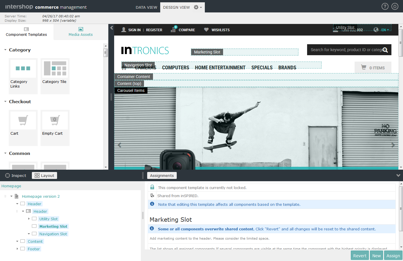Open the Wishlists heart icon
This screenshot has width=403, height=261.
206,29
